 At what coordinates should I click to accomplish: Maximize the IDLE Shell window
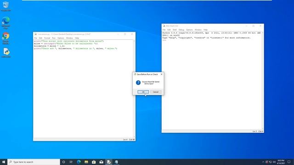pos(254,26)
